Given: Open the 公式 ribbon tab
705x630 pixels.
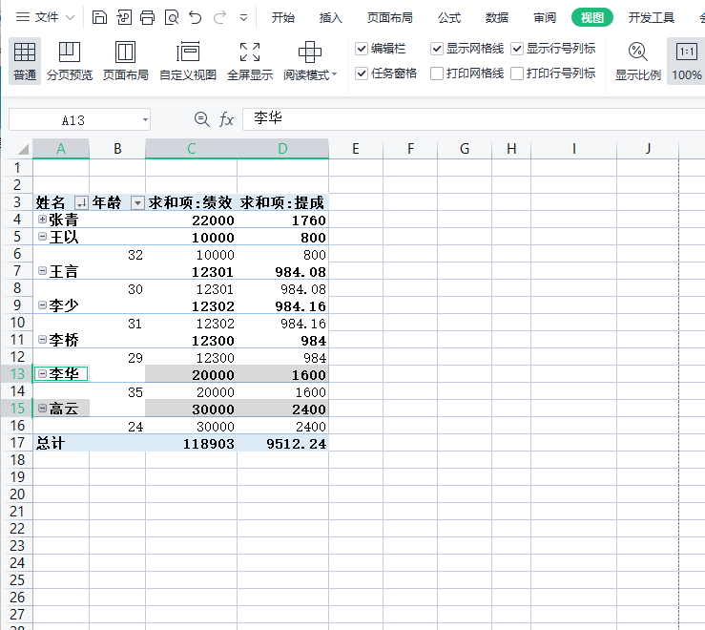Looking at the screenshot, I should pos(449,17).
